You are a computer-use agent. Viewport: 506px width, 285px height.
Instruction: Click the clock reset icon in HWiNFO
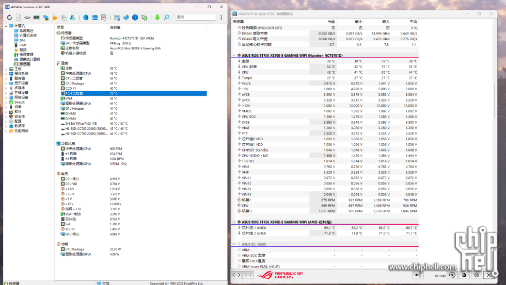coord(452,275)
